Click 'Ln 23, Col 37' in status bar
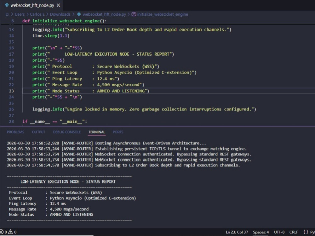Image resolution: width=315 pixels, height=236 pixels. 237,232
